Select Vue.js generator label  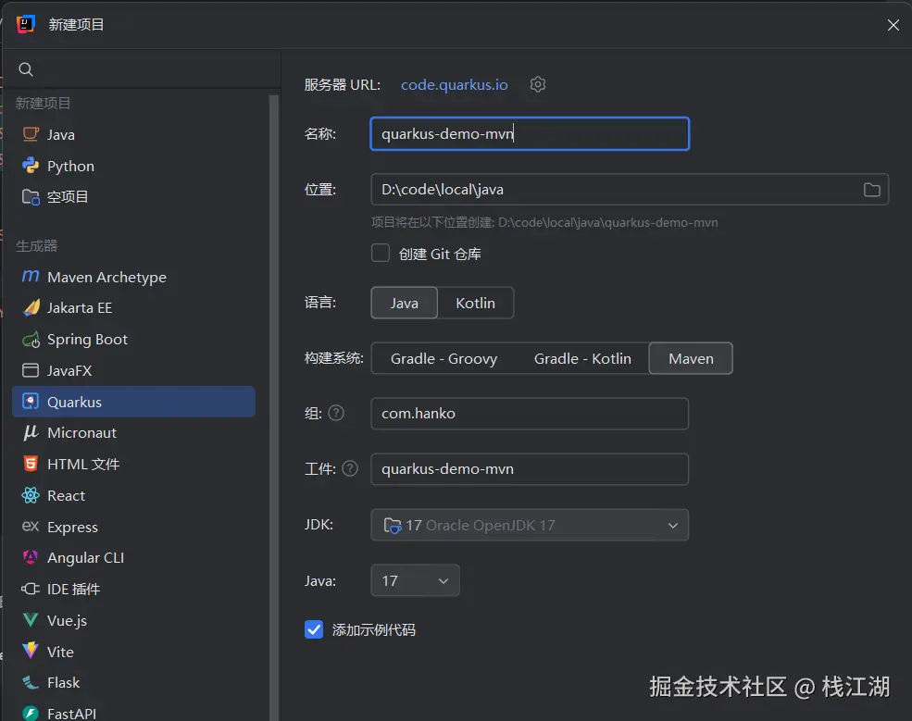(67, 620)
